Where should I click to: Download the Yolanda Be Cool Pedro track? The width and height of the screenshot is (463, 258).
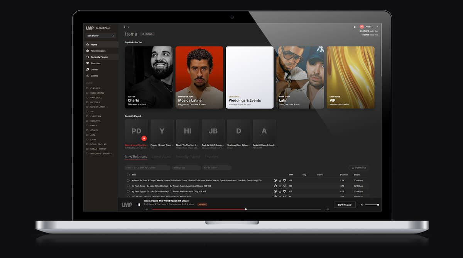pos(280,180)
